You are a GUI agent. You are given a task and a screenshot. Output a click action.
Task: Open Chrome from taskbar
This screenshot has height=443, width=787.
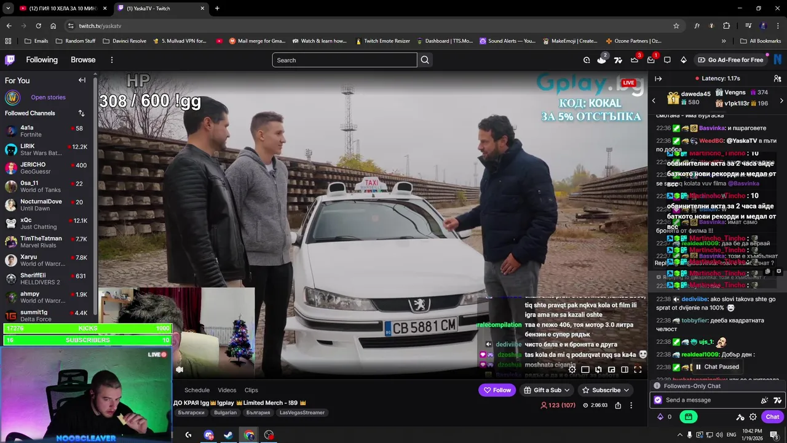tap(249, 435)
